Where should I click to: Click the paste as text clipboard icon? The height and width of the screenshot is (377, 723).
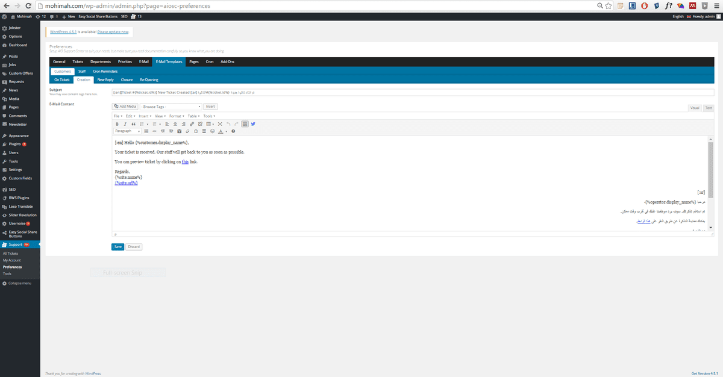[x=180, y=131]
